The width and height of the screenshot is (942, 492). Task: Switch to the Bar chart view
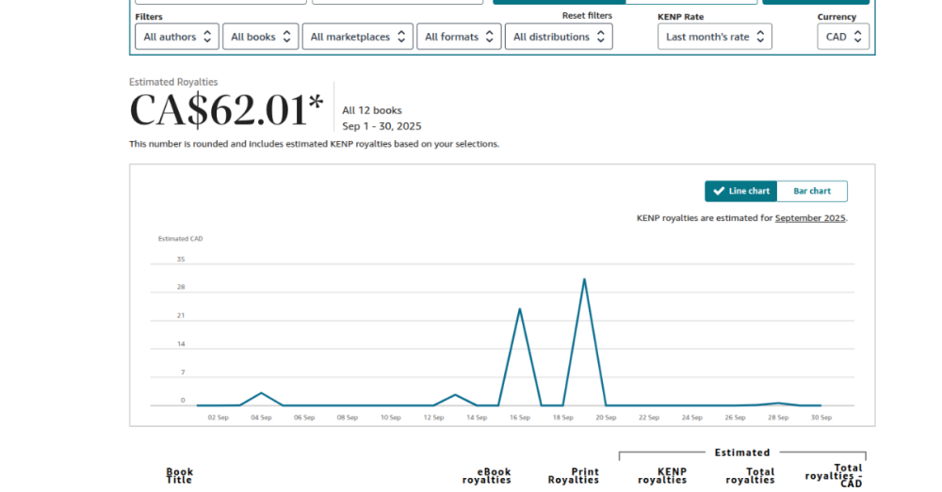point(811,191)
